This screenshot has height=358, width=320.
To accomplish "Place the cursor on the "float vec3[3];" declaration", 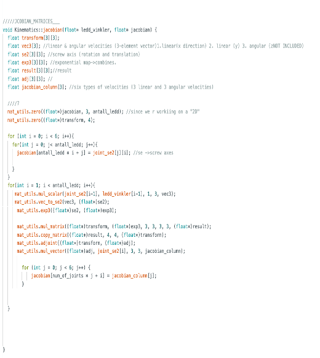I will tap(24, 46).
